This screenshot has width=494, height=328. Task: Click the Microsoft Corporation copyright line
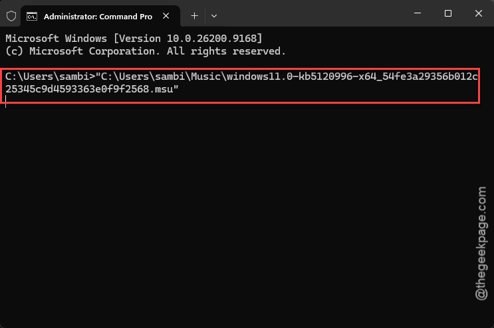pyautogui.click(x=146, y=51)
